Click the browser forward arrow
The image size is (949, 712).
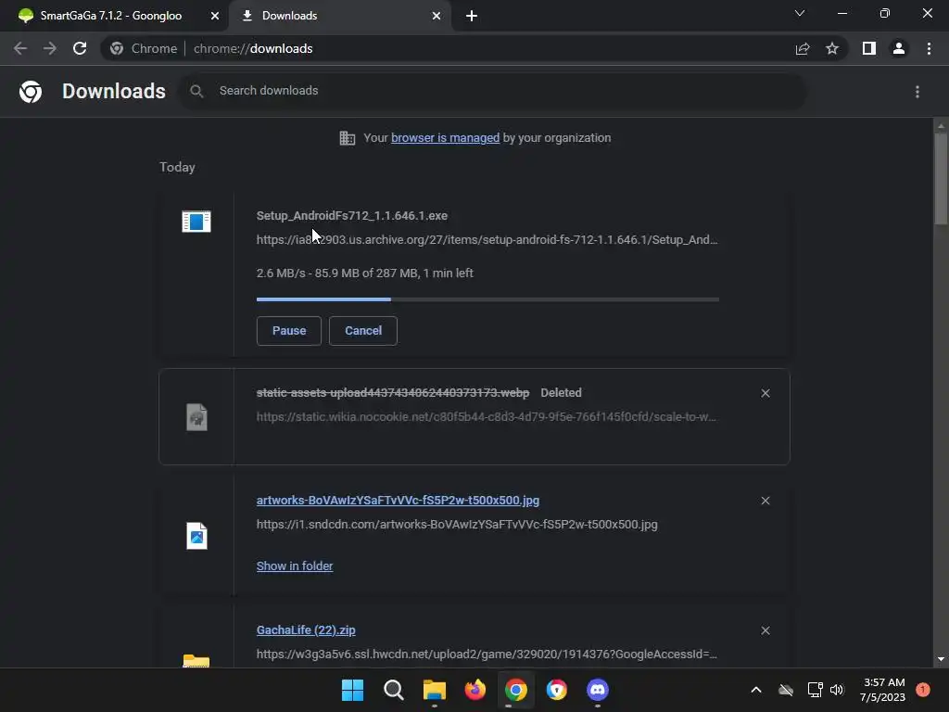coord(50,48)
